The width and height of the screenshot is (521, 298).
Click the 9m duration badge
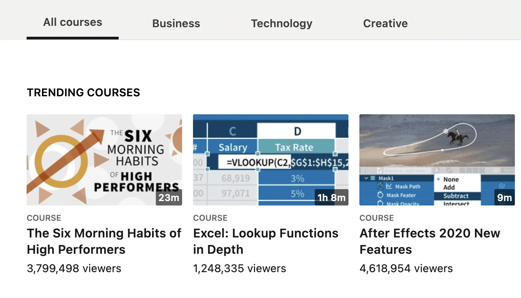[504, 197]
